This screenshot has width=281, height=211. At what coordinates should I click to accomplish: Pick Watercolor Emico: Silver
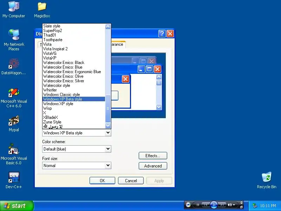tap(74, 81)
